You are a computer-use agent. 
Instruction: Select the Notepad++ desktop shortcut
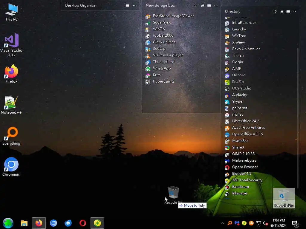[x=11, y=105]
